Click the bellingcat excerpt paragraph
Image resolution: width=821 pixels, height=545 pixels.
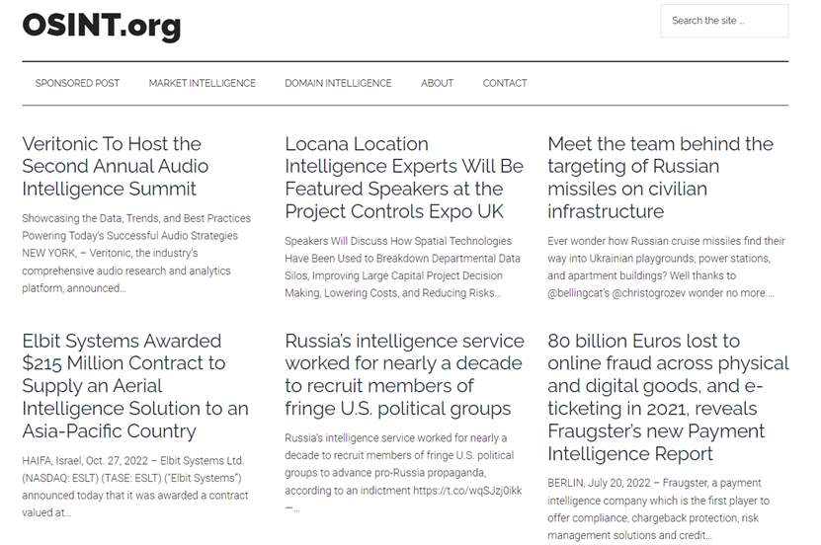click(666, 267)
